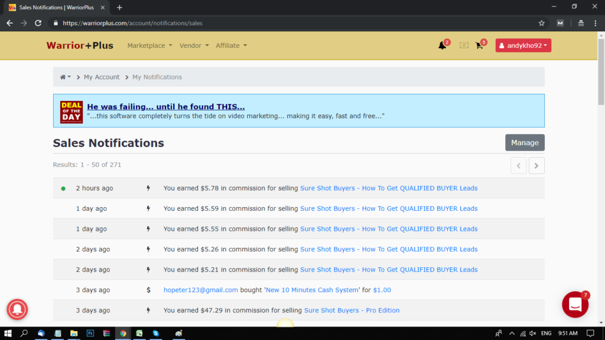Screen dimensions: 605x340
Task: Open the Sure Shot Buyers link in the $5.78 row
Action: (x=389, y=188)
